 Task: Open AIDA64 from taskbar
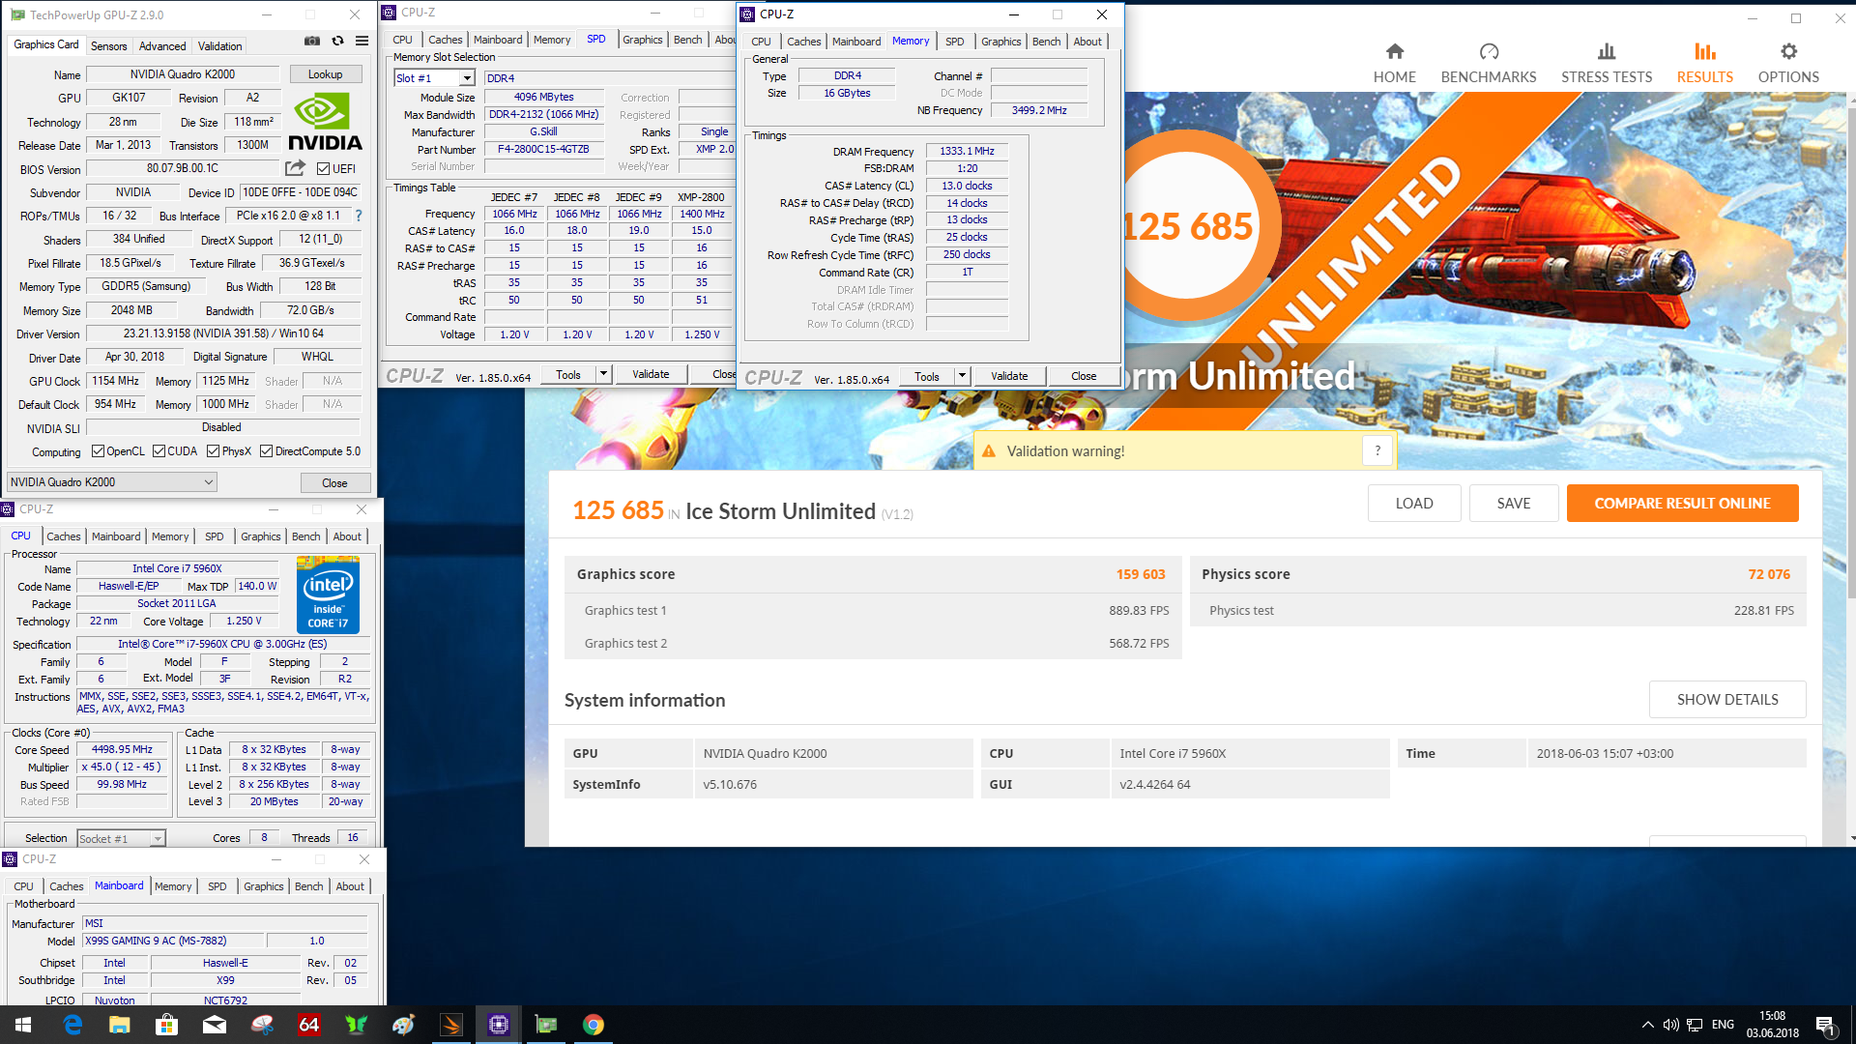tap(308, 1025)
